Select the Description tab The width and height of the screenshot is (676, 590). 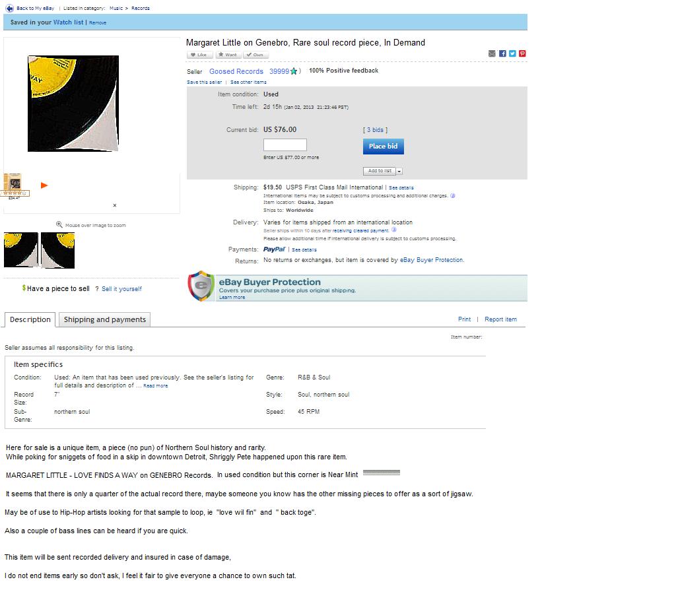(30, 320)
